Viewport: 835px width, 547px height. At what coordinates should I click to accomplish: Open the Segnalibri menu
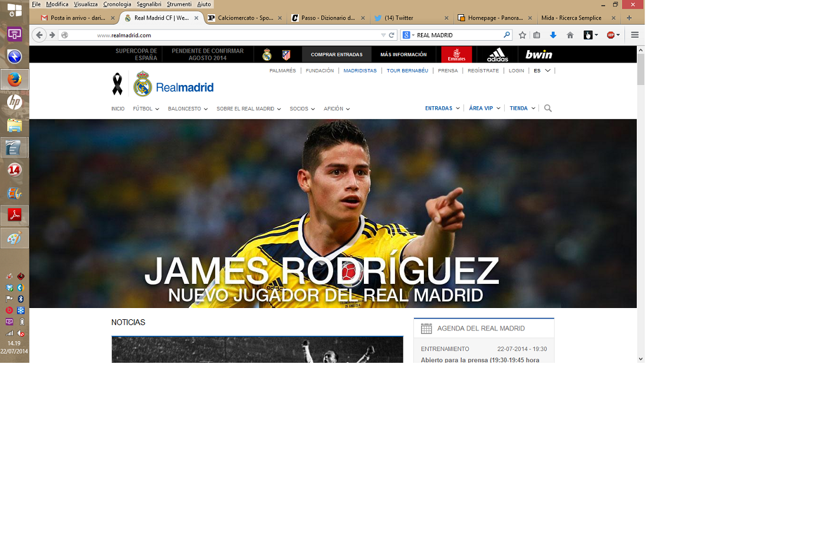pos(149,4)
